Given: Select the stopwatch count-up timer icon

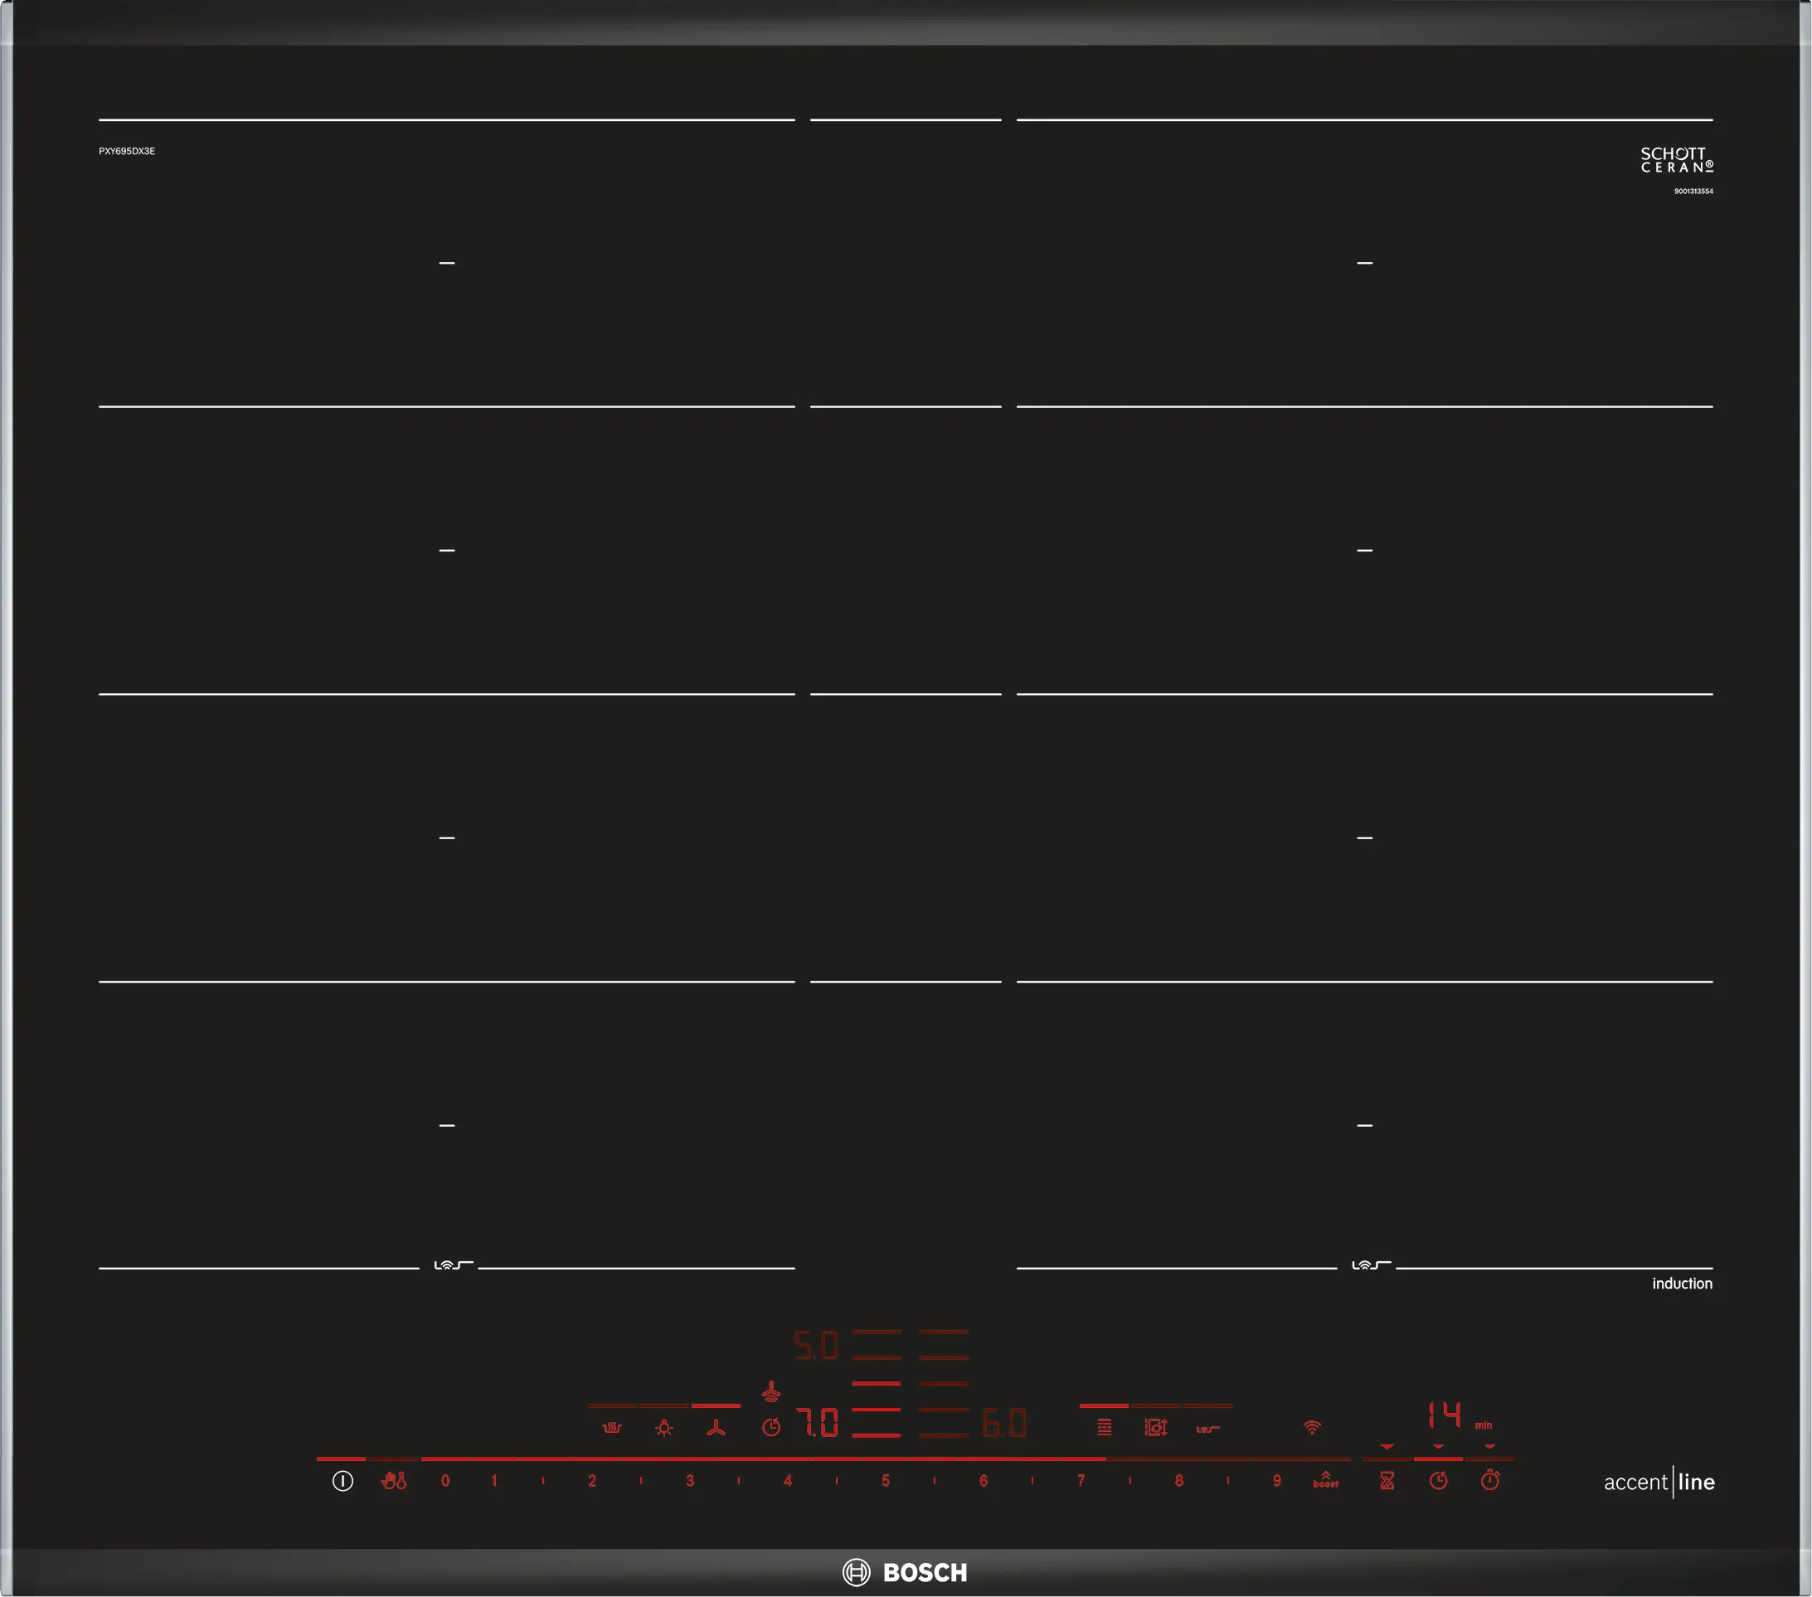Looking at the screenshot, I should (x=1490, y=1480).
